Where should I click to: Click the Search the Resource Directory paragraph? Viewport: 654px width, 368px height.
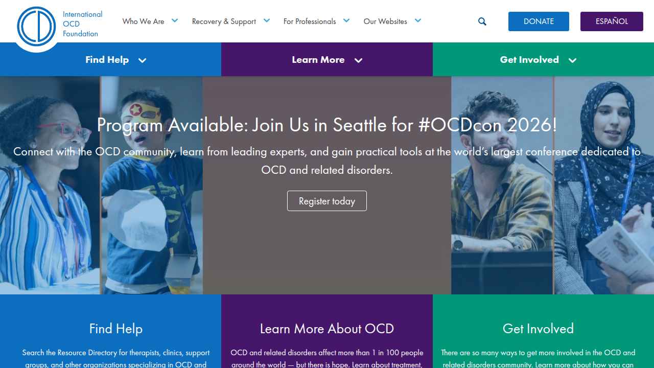point(116,358)
